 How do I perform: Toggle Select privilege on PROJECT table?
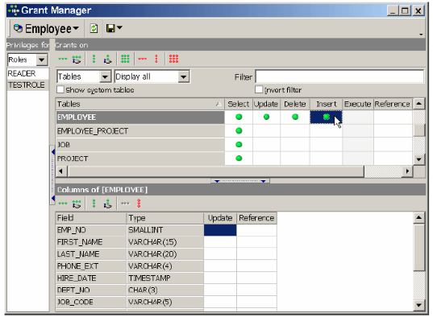239,158
